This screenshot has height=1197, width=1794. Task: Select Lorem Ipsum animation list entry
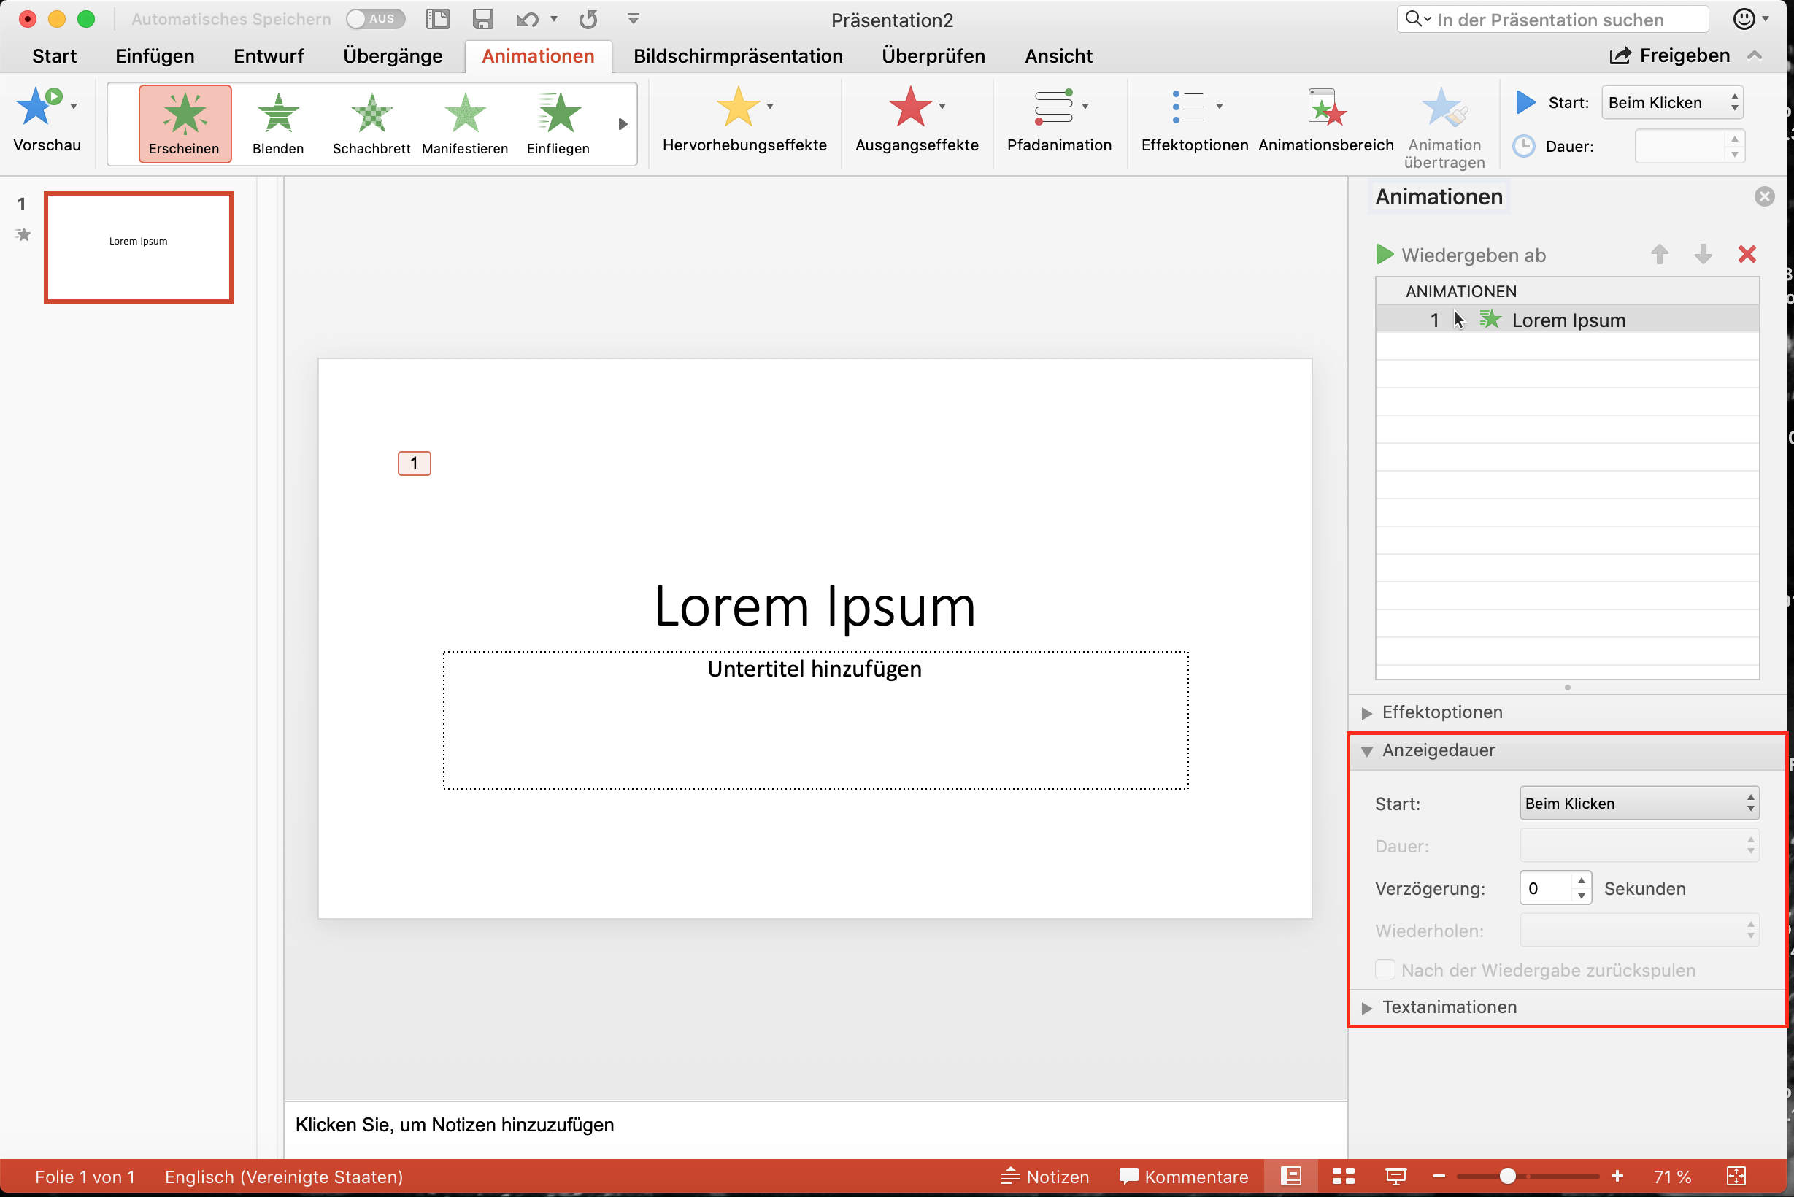1566,320
